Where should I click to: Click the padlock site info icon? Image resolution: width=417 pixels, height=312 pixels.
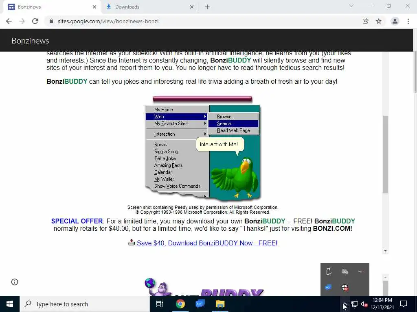pos(51,21)
